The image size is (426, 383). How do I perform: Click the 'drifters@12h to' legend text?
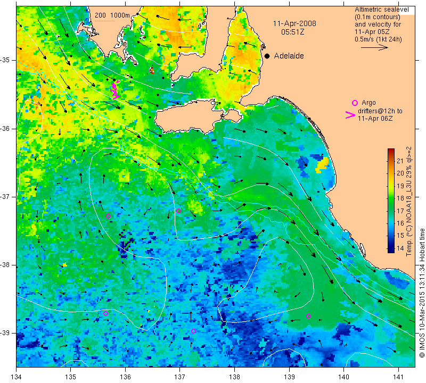point(380,111)
